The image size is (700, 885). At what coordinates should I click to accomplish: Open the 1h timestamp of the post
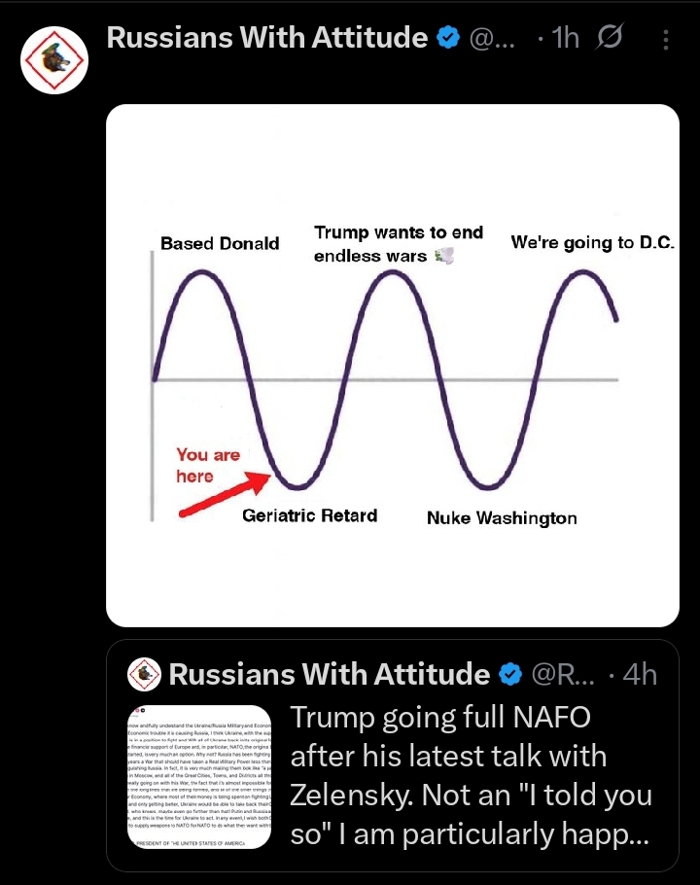565,38
